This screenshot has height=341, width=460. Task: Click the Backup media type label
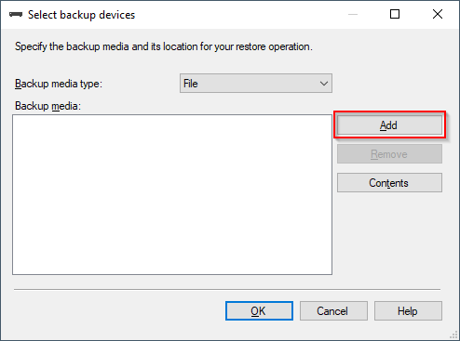pyautogui.click(x=59, y=84)
